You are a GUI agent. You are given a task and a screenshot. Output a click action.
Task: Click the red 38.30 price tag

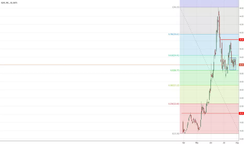[241, 40]
